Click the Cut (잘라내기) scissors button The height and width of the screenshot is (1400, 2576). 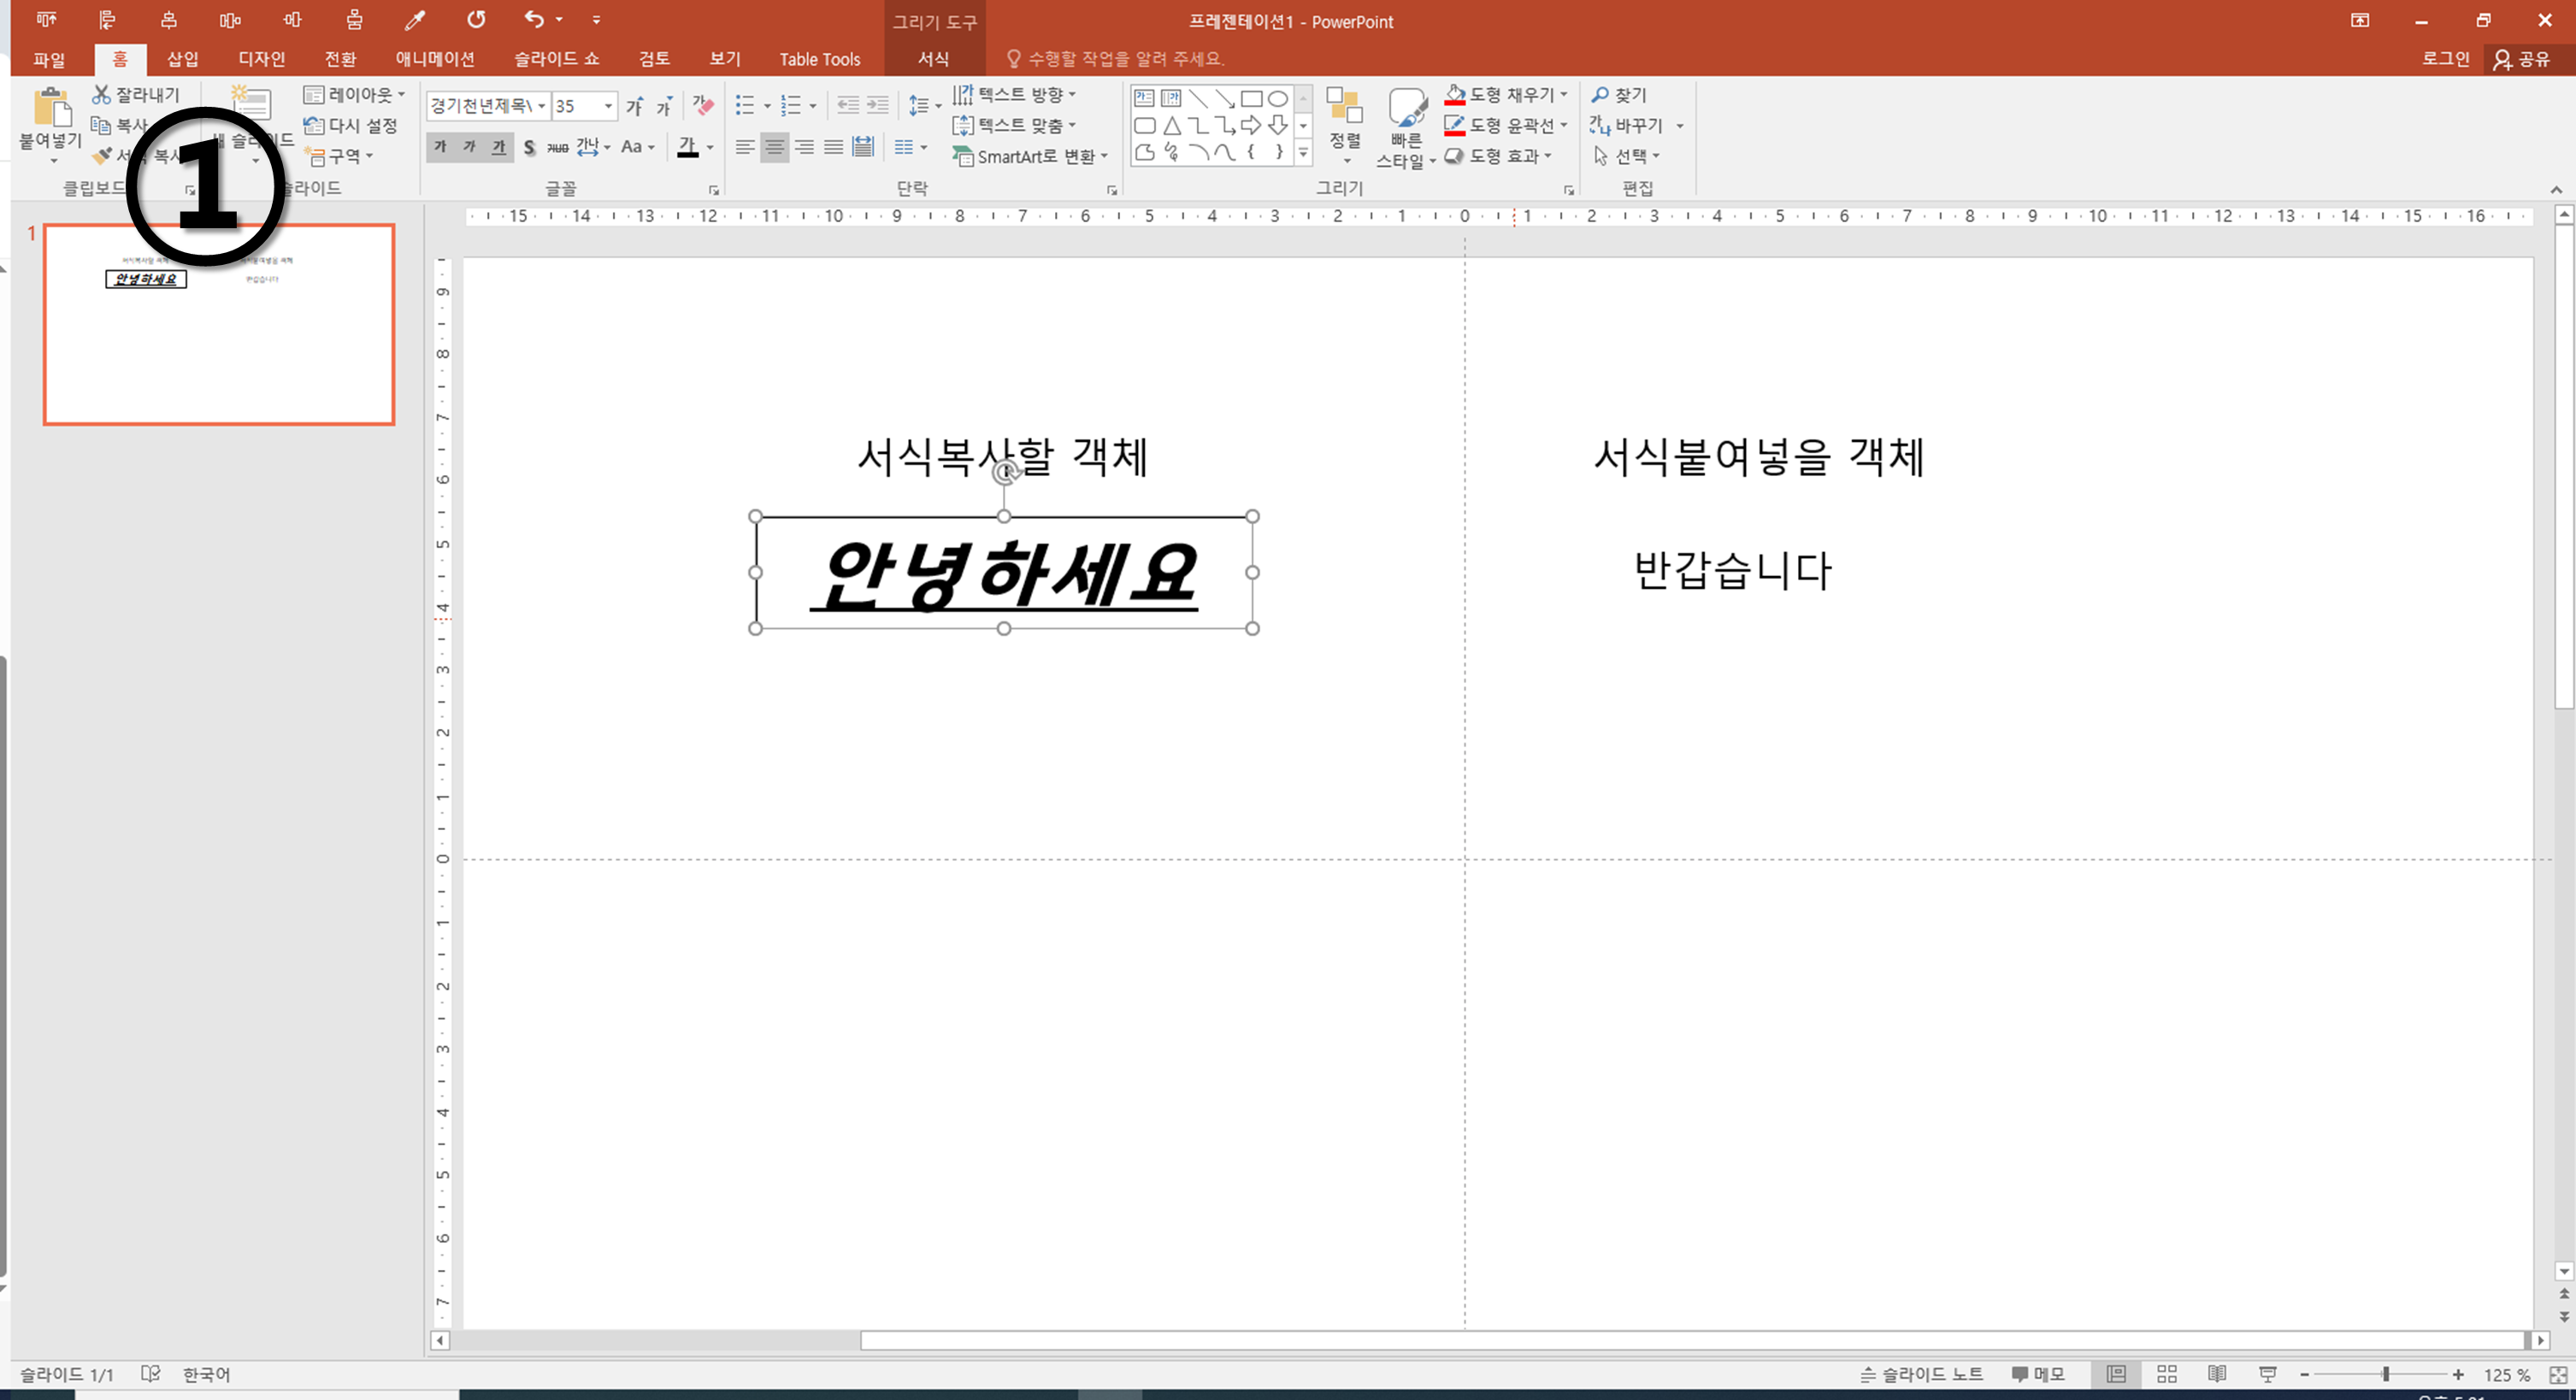[136, 94]
